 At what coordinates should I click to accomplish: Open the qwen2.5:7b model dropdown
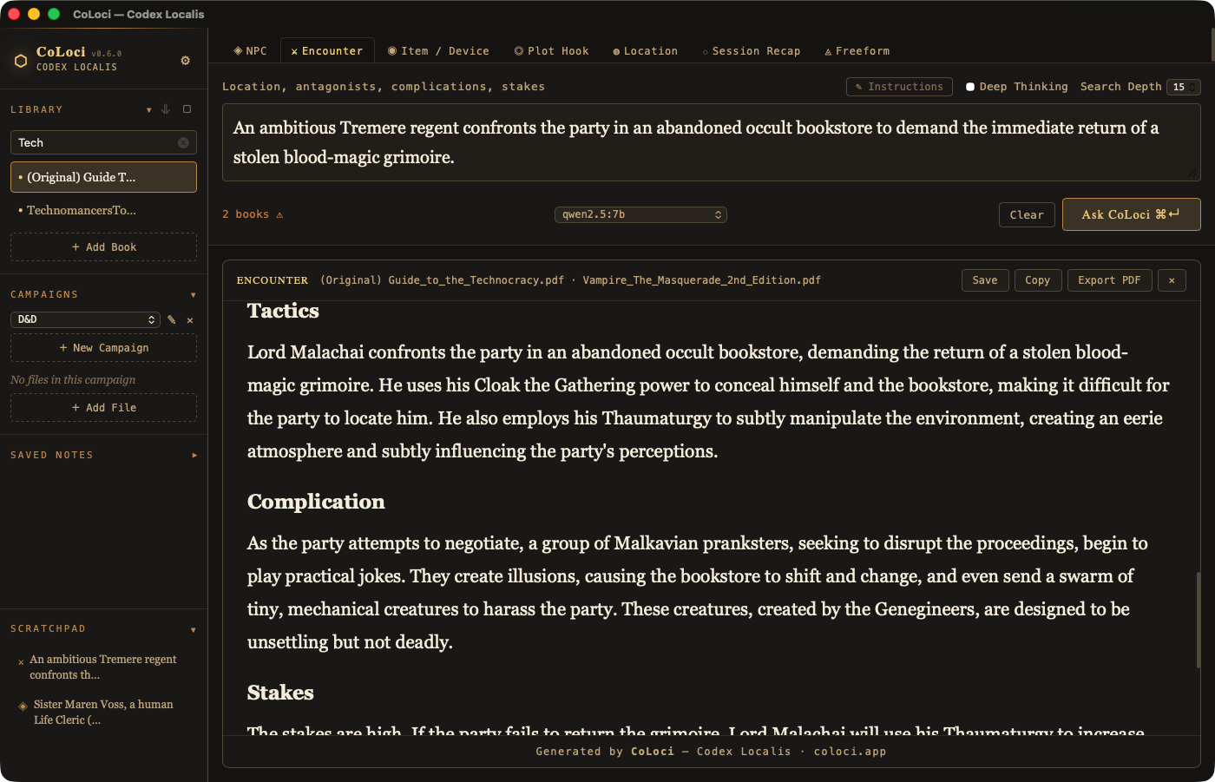640,214
